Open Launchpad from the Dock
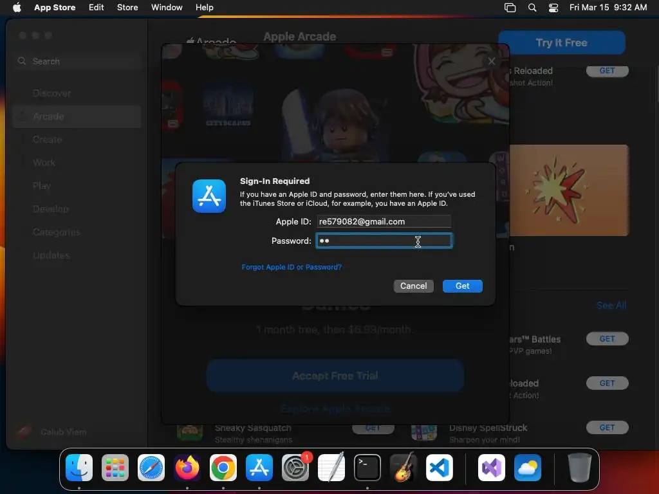This screenshot has height=494, width=659. click(115, 468)
